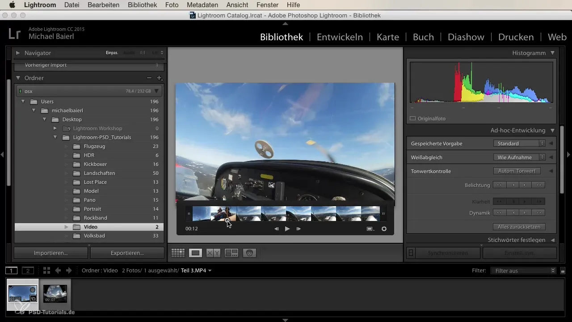Viewport: 572px width, 322px height.
Task: Open video settings gear
Action: pyautogui.click(x=384, y=229)
